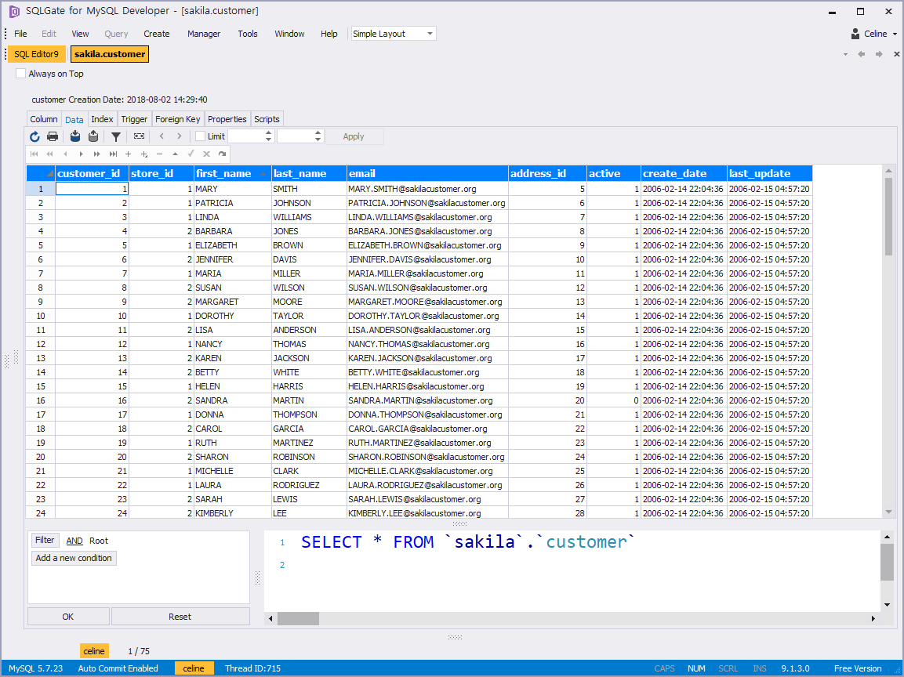Click the import data icon
Screen dimensions: 904x677
(x=75, y=136)
